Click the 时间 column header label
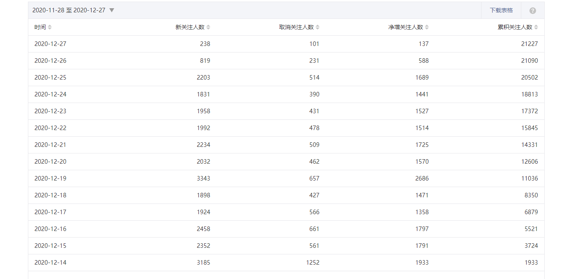Viewport: 564px width, 279px height. click(40, 27)
